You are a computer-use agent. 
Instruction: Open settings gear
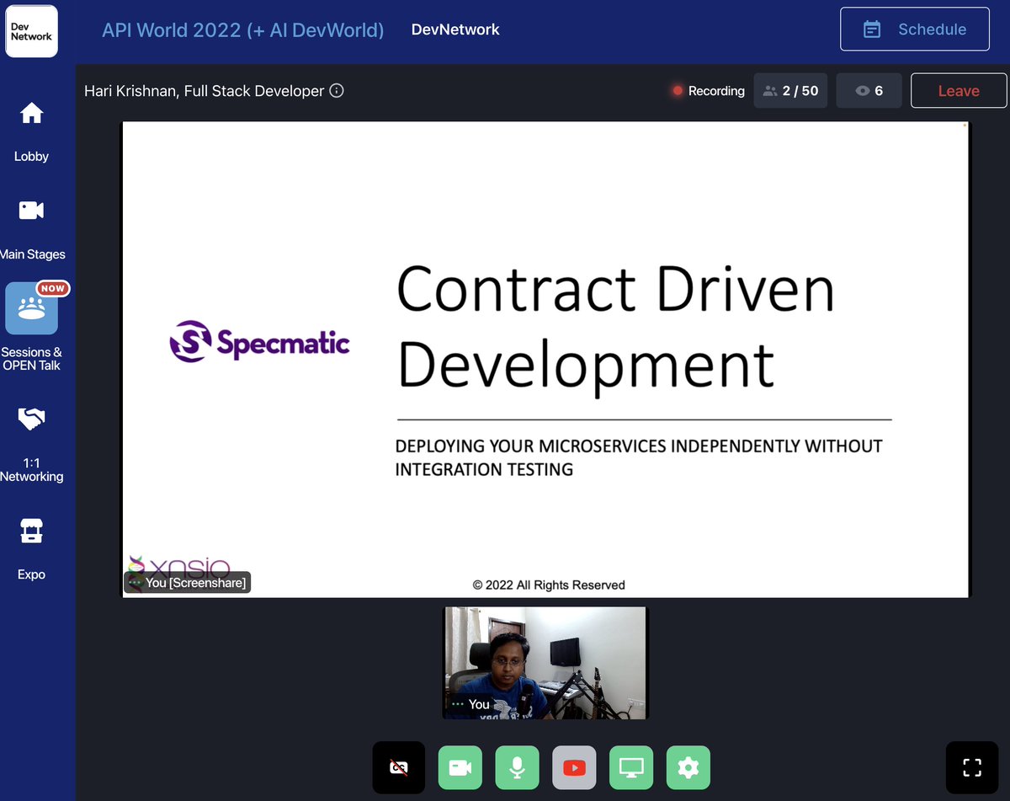(x=688, y=767)
